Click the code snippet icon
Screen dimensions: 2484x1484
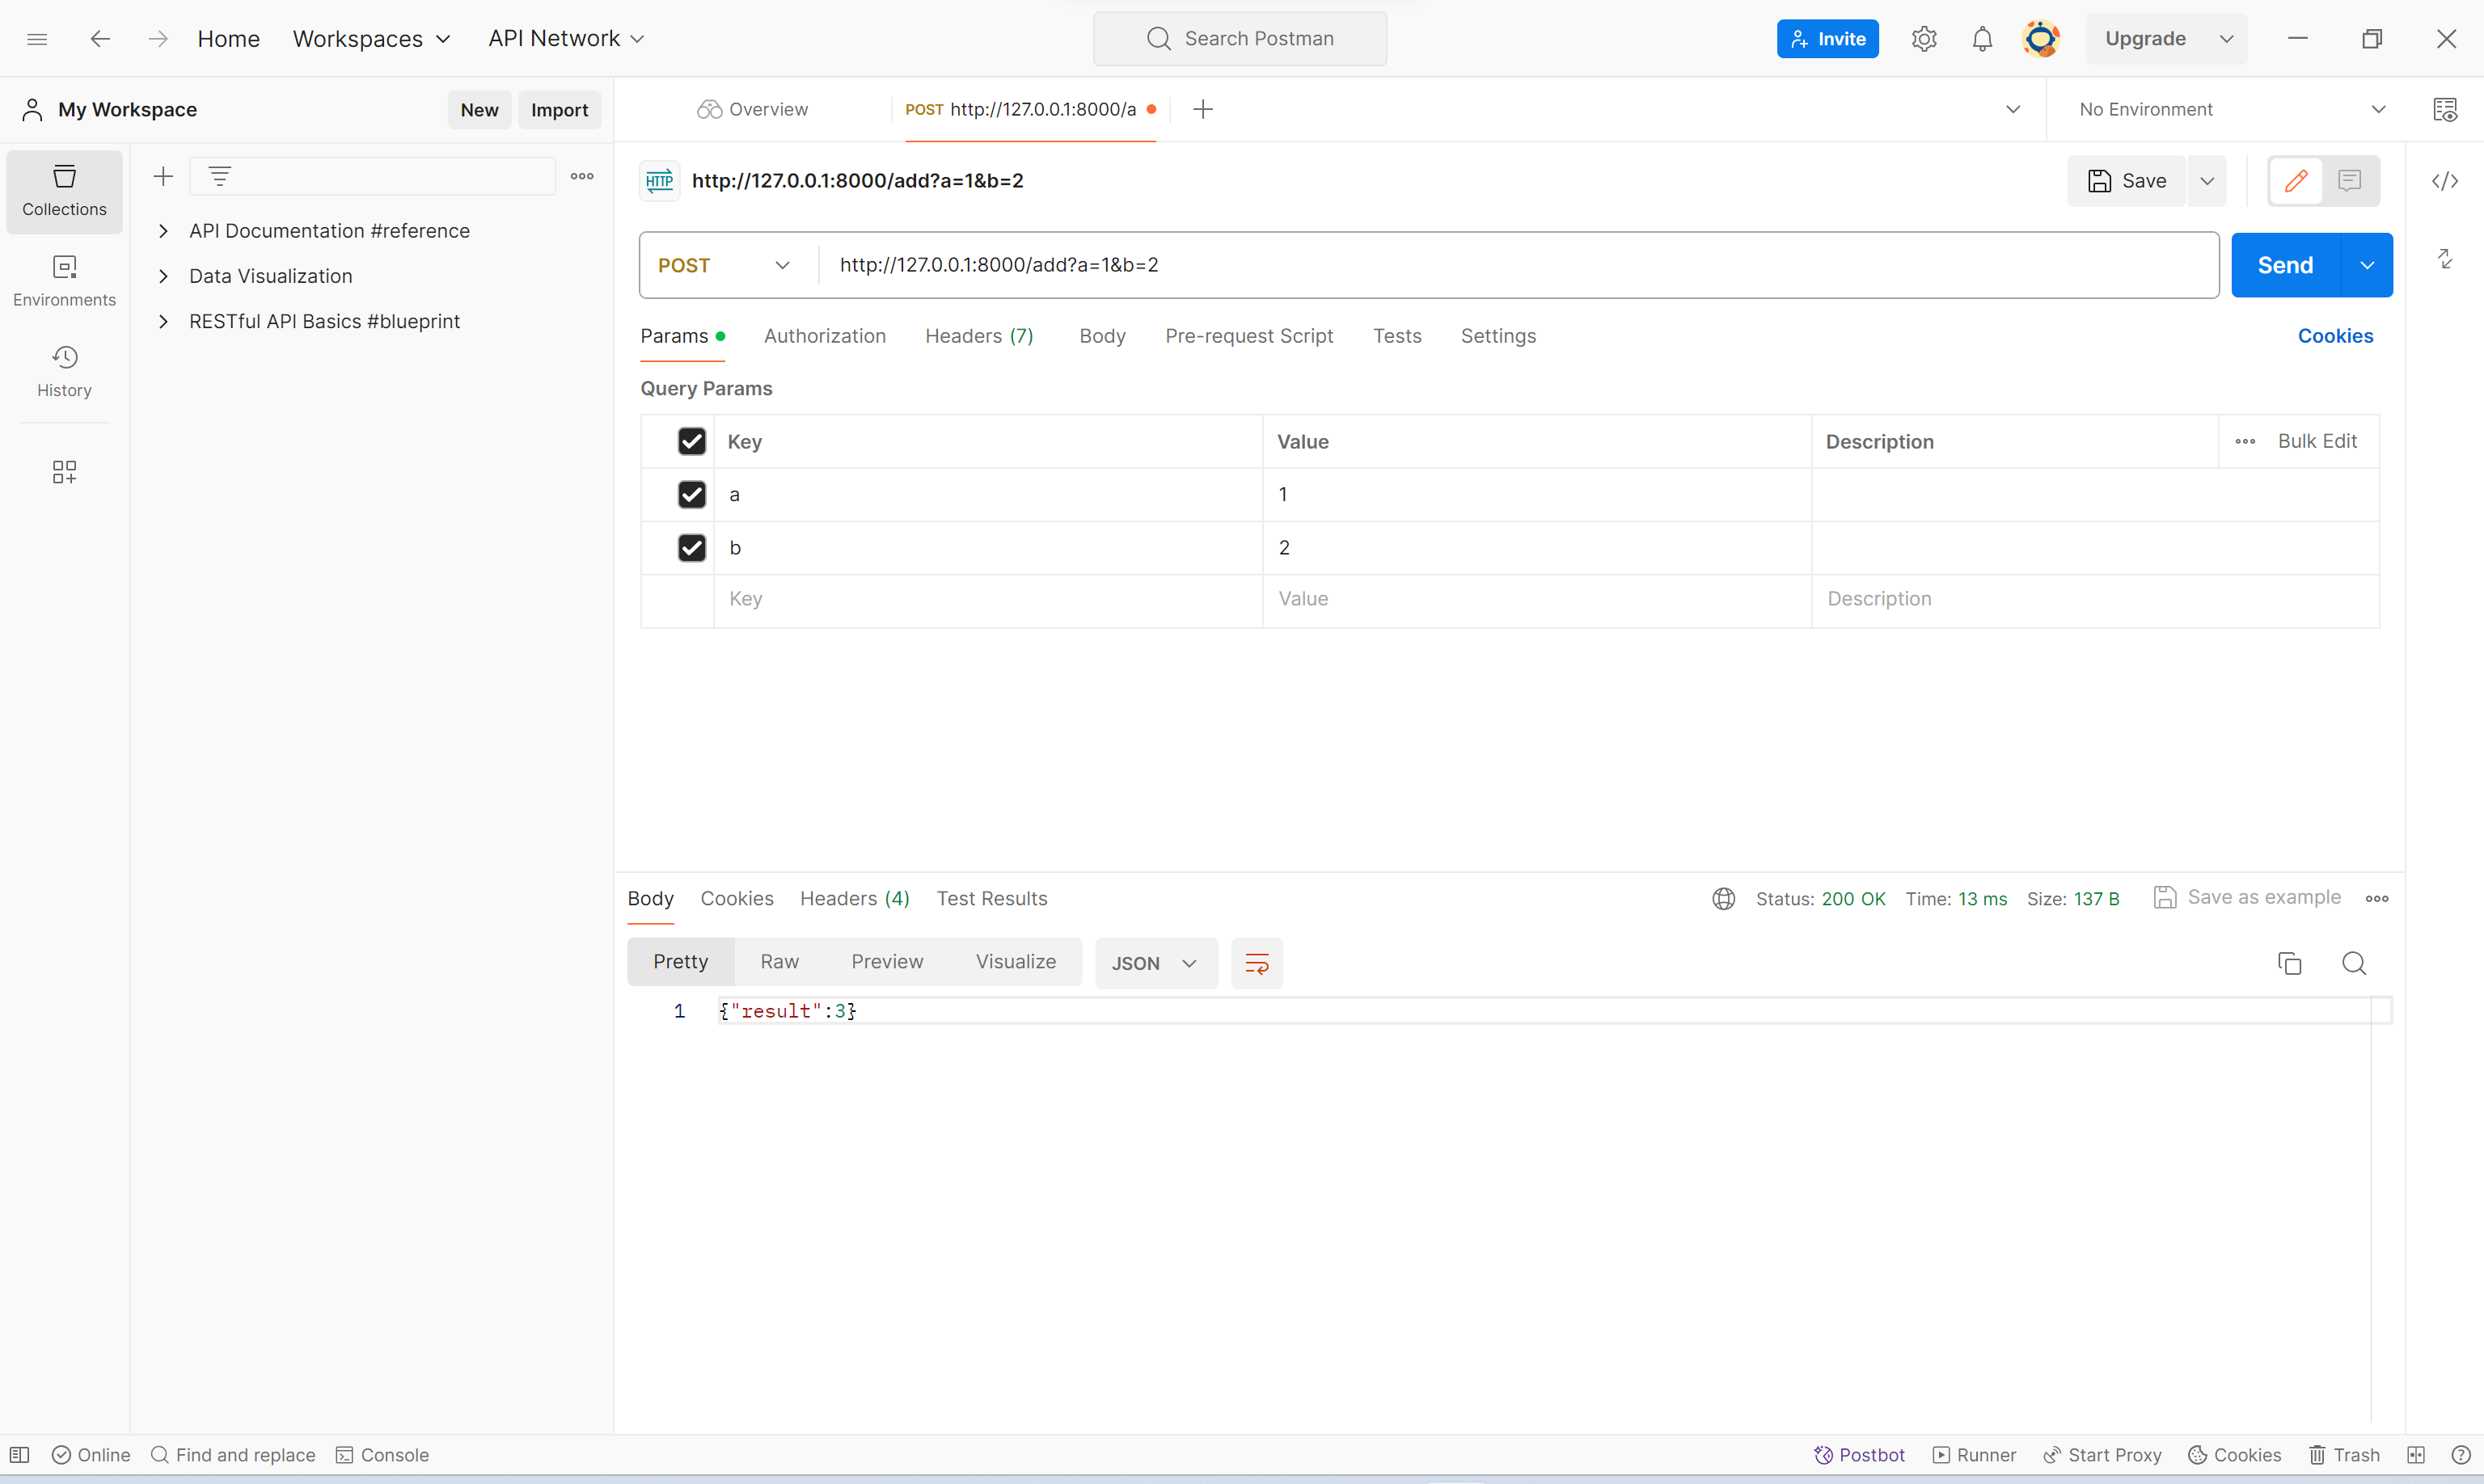(2450, 179)
